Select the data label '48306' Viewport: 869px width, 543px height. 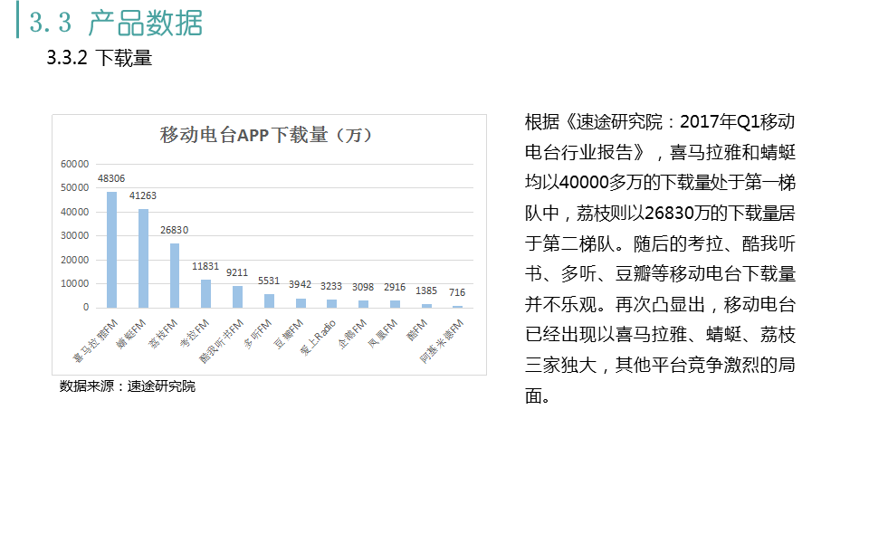[111, 178]
